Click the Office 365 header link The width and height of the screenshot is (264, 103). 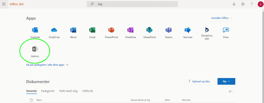17,4
